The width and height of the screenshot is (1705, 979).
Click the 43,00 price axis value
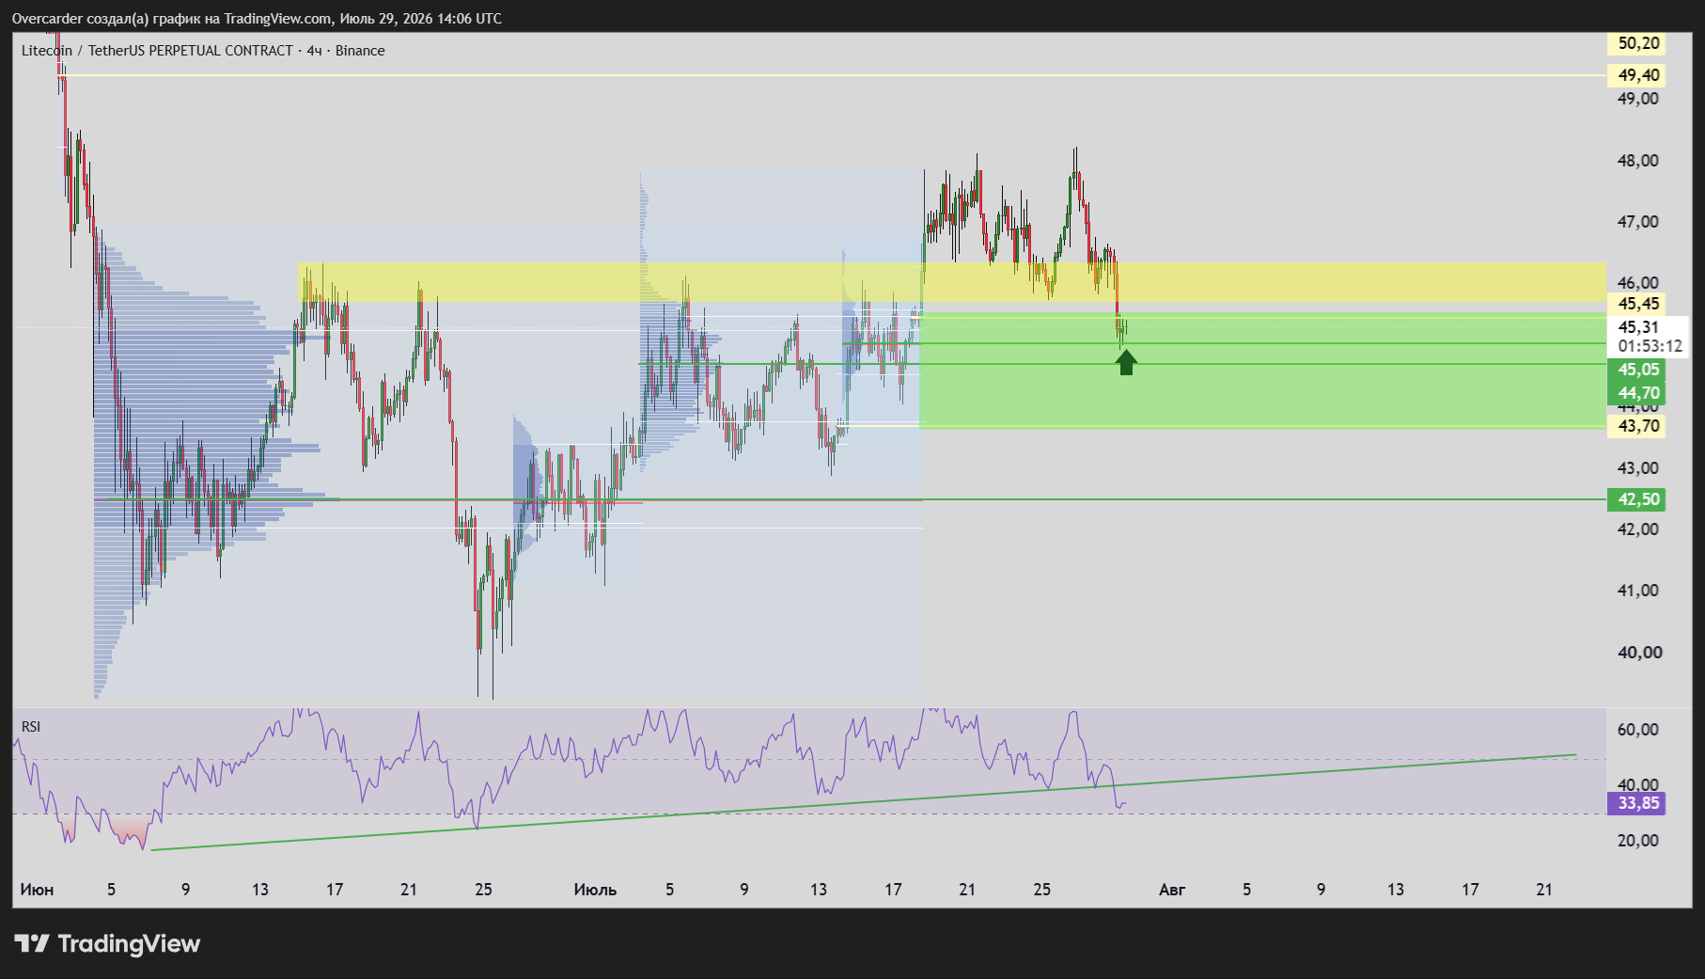tap(1637, 468)
